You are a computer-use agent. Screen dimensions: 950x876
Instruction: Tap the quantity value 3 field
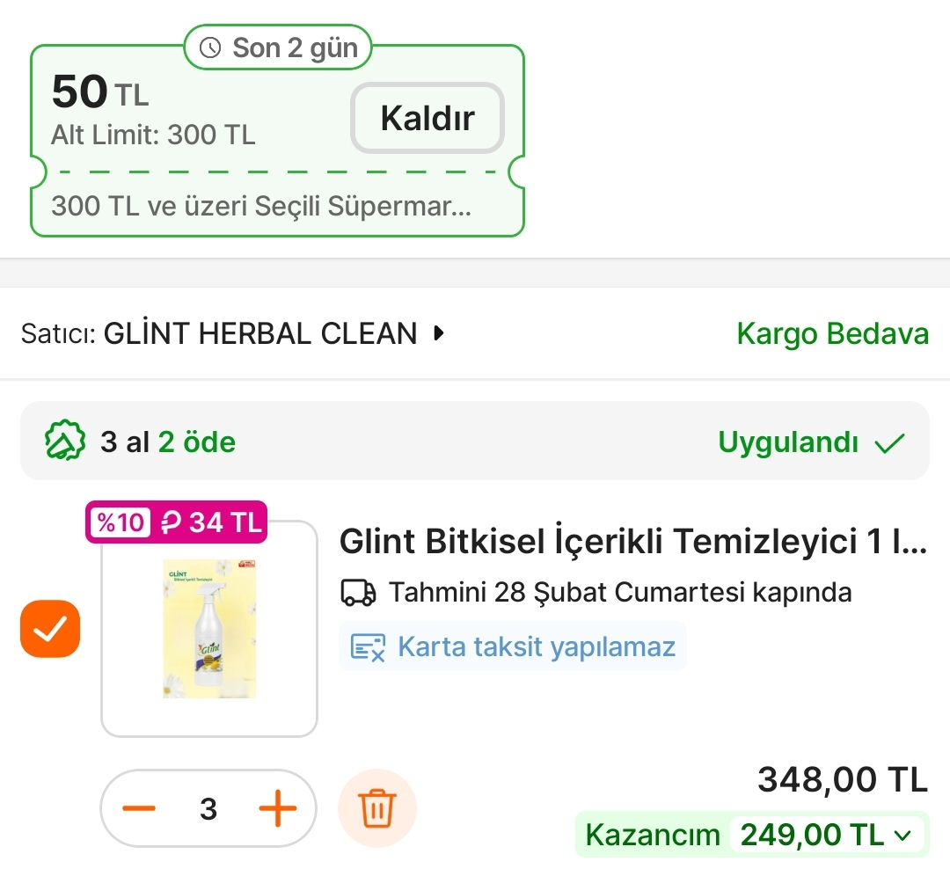[x=208, y=808]
